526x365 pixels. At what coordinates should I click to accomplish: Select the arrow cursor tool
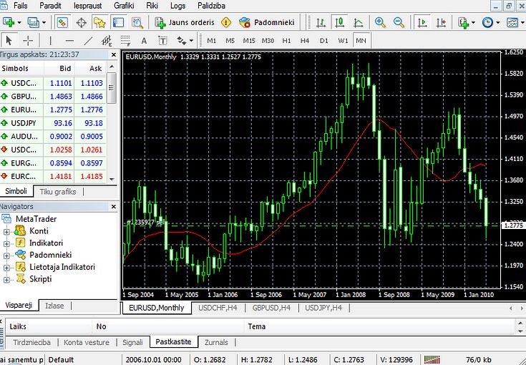[10, 40]
